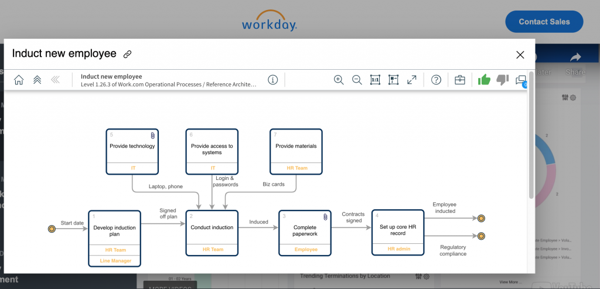
Task: Copy link next to Induct new employee title
Action: click(x=127, y=55)
